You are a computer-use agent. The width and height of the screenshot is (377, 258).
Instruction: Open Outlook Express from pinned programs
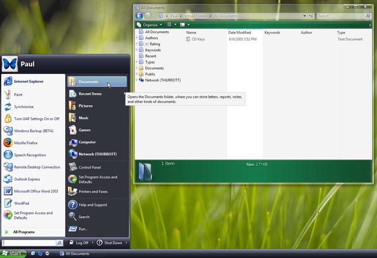pos(27,179)
